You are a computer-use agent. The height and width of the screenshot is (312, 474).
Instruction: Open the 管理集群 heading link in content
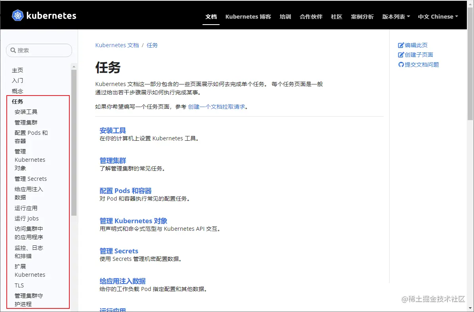tap(113, 161)
